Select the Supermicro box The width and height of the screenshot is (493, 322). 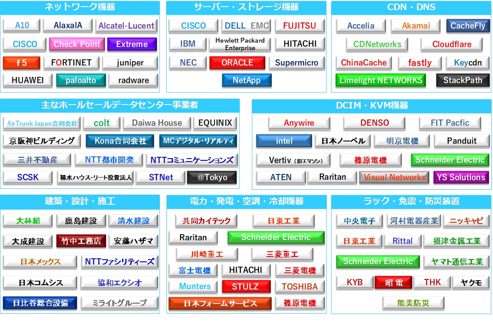(x=297, y=63)
